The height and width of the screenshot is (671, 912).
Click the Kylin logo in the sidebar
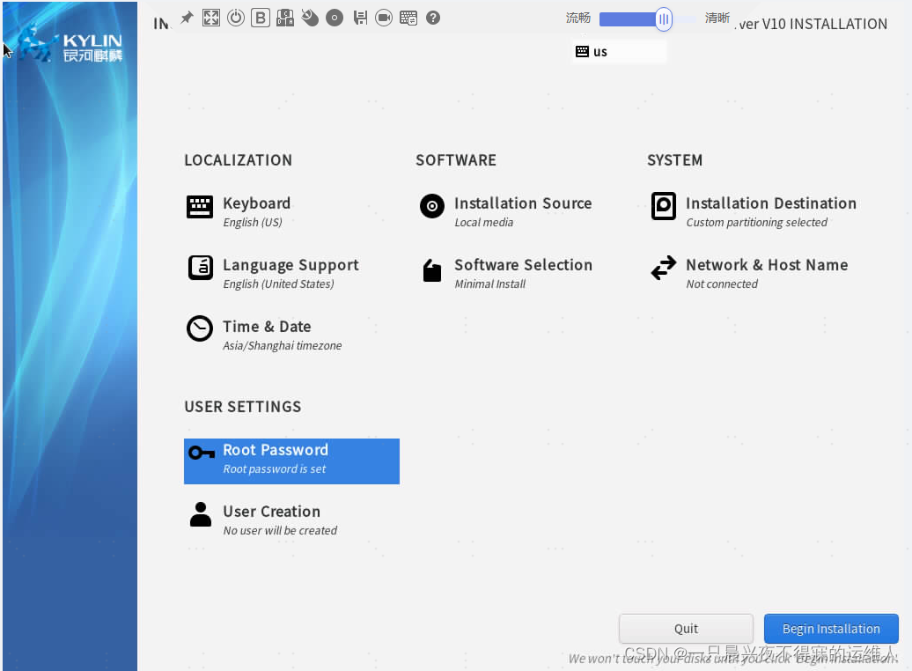point(70,46)
